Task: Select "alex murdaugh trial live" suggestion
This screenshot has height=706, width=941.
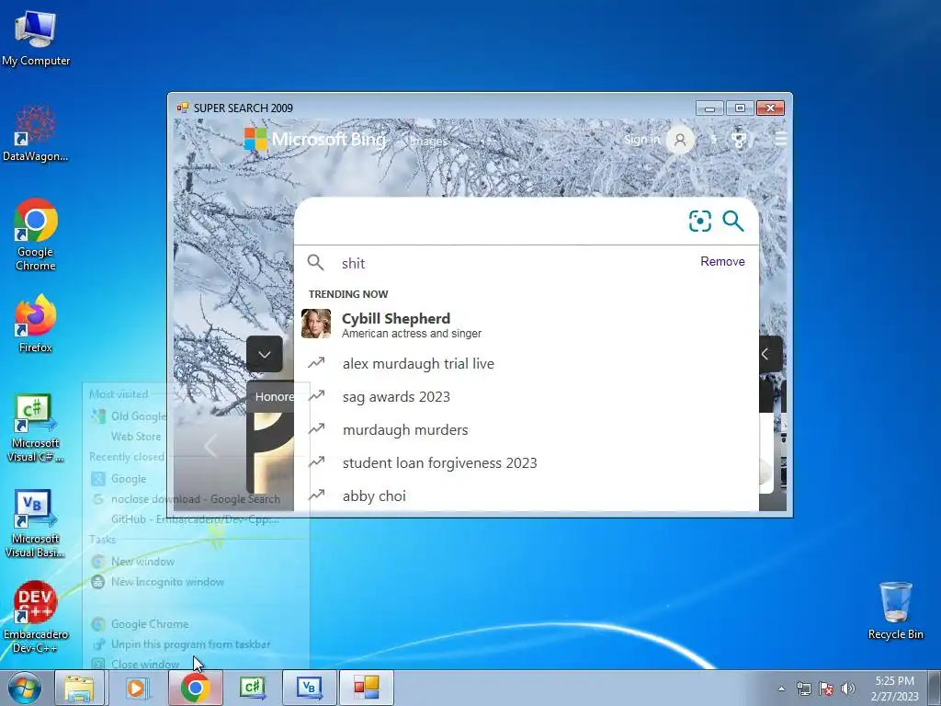Action: 527,363
